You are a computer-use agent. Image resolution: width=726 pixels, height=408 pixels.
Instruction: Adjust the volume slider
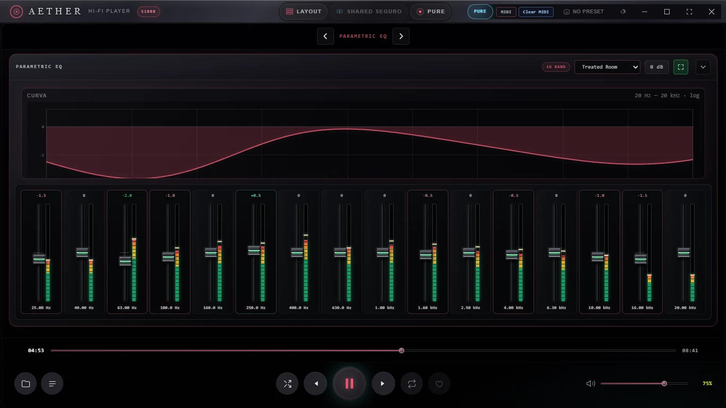tap(644, 384)
